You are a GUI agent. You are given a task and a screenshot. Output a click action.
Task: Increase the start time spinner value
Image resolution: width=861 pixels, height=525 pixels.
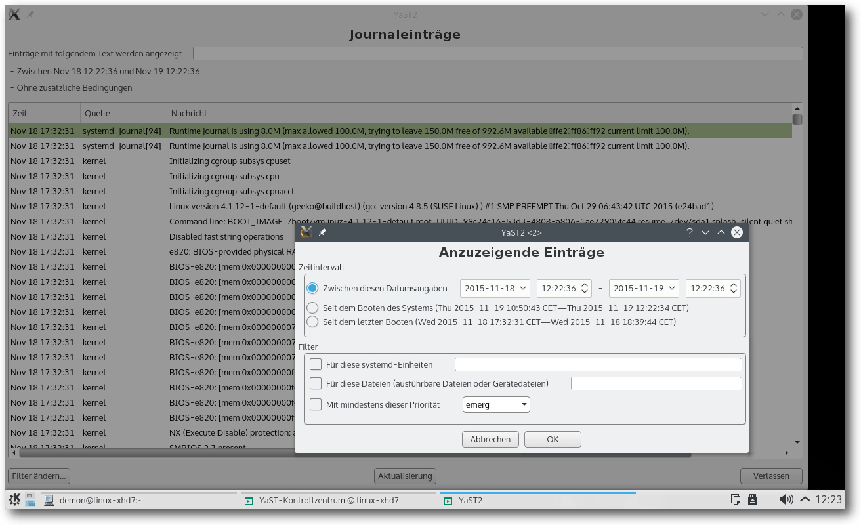(x=585, y=284)
